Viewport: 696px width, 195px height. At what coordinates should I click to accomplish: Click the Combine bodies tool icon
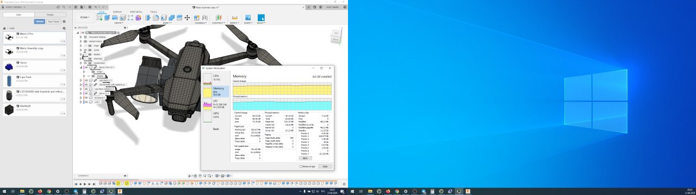tap(171, 17)
